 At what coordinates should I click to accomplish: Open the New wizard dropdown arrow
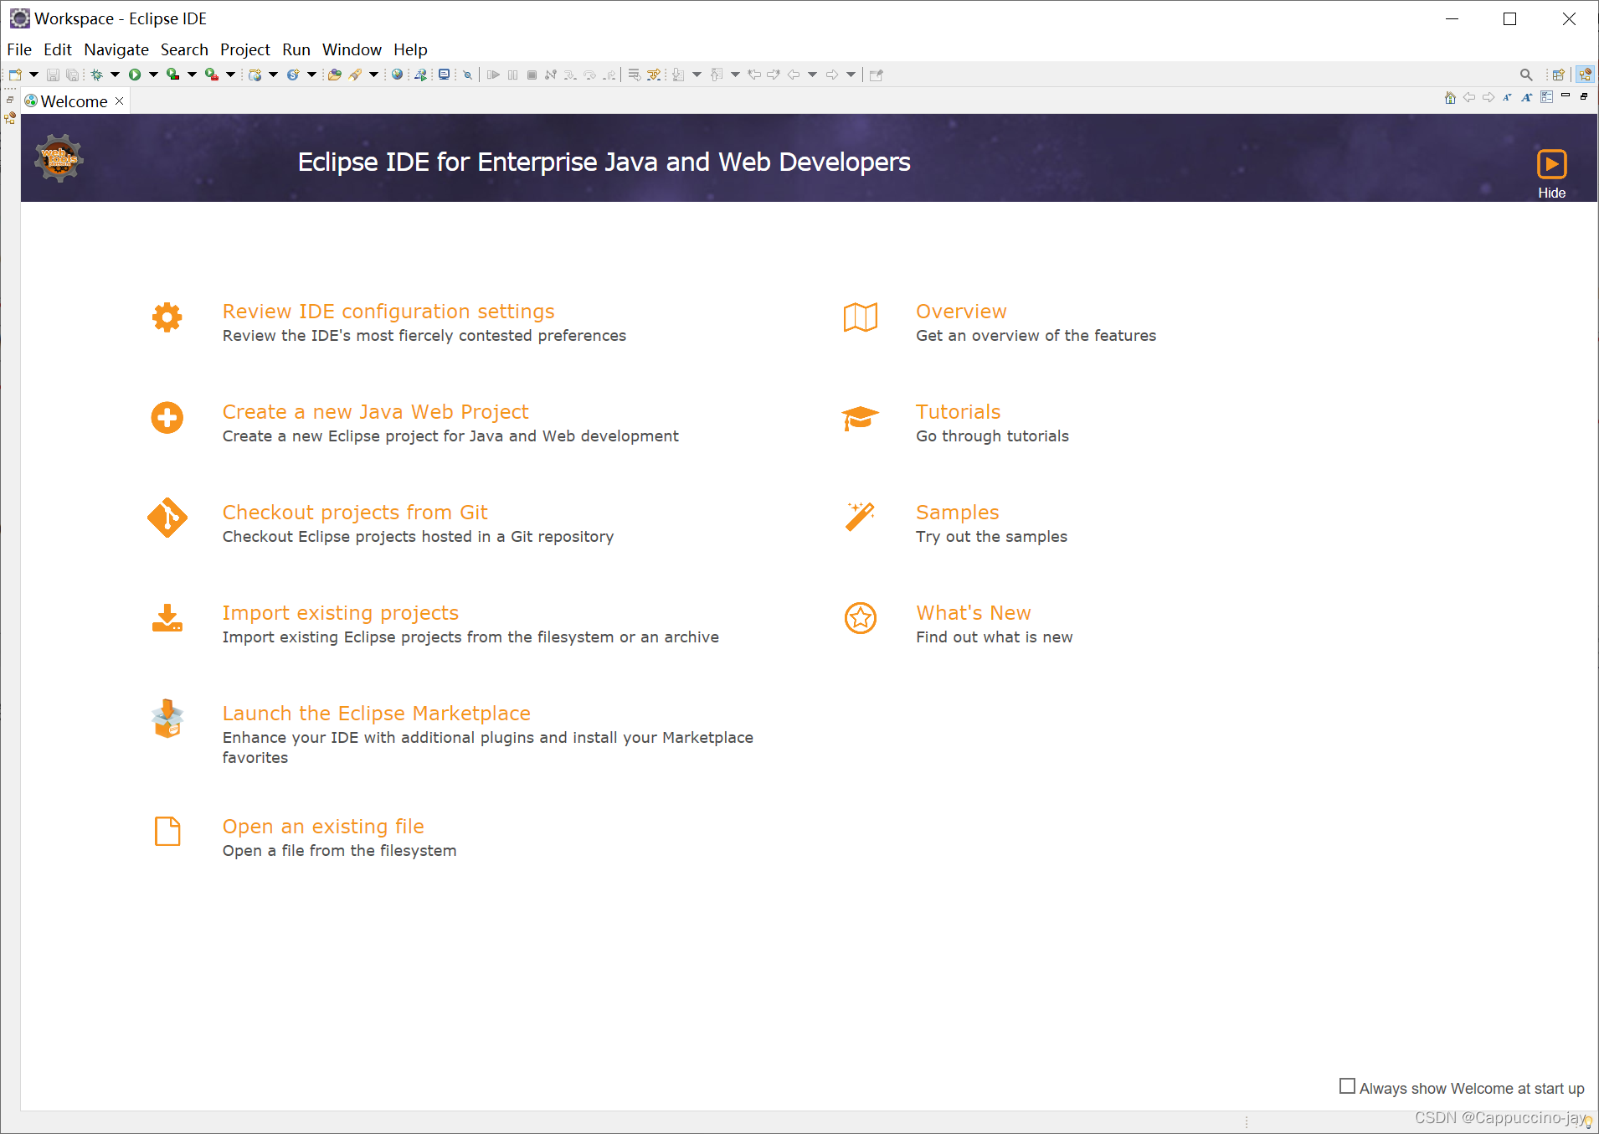point(33,75)
